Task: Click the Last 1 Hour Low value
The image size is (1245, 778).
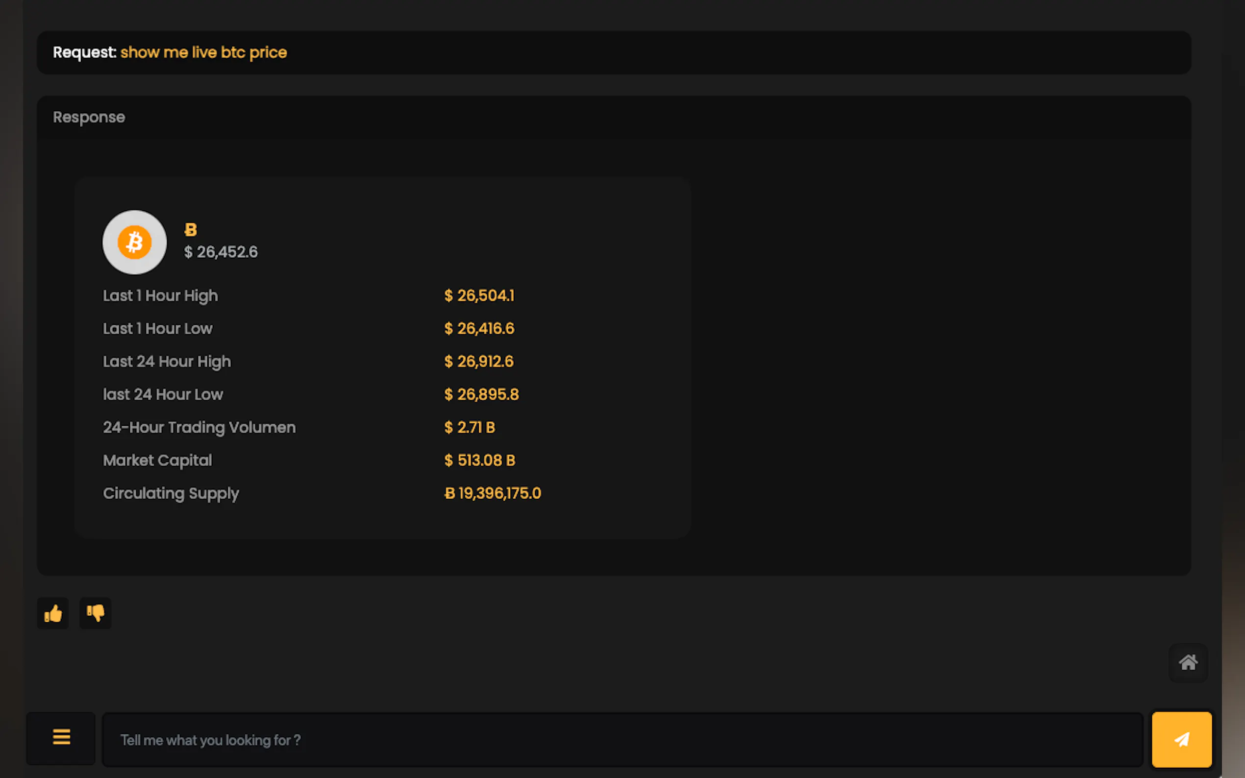Action: pos(479,329)
